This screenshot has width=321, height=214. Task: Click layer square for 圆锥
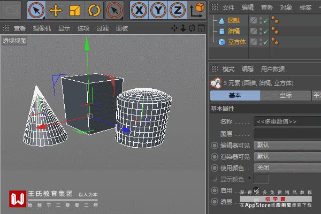[254, 20]
